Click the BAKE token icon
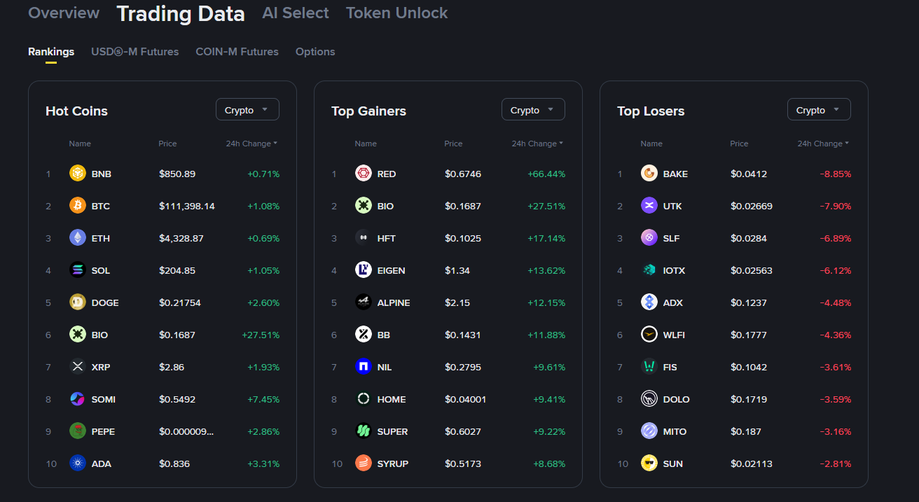 point(649,174)
